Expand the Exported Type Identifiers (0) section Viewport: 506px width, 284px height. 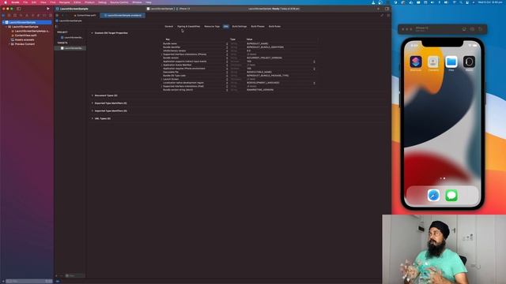93,103
